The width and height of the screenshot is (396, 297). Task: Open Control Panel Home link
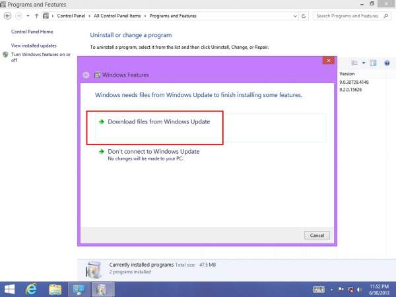pos(32,32)
